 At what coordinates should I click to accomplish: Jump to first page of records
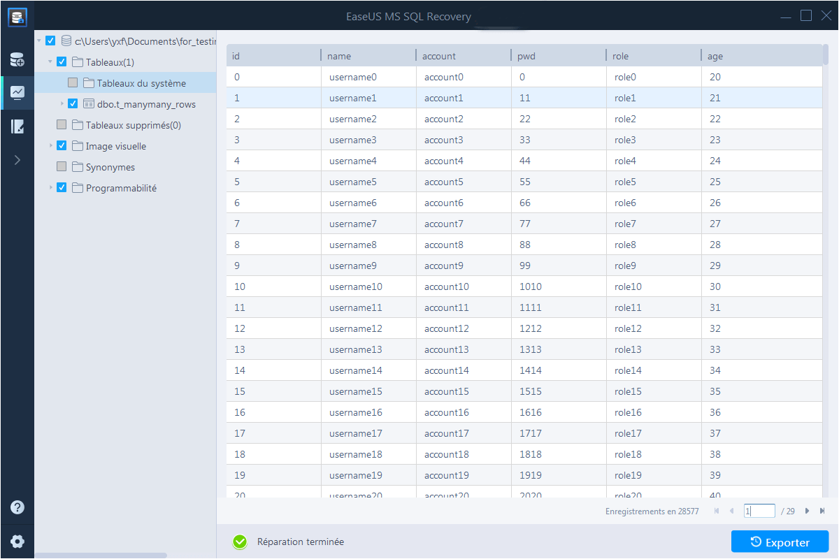pyautogui.click(x=717, y=511)
